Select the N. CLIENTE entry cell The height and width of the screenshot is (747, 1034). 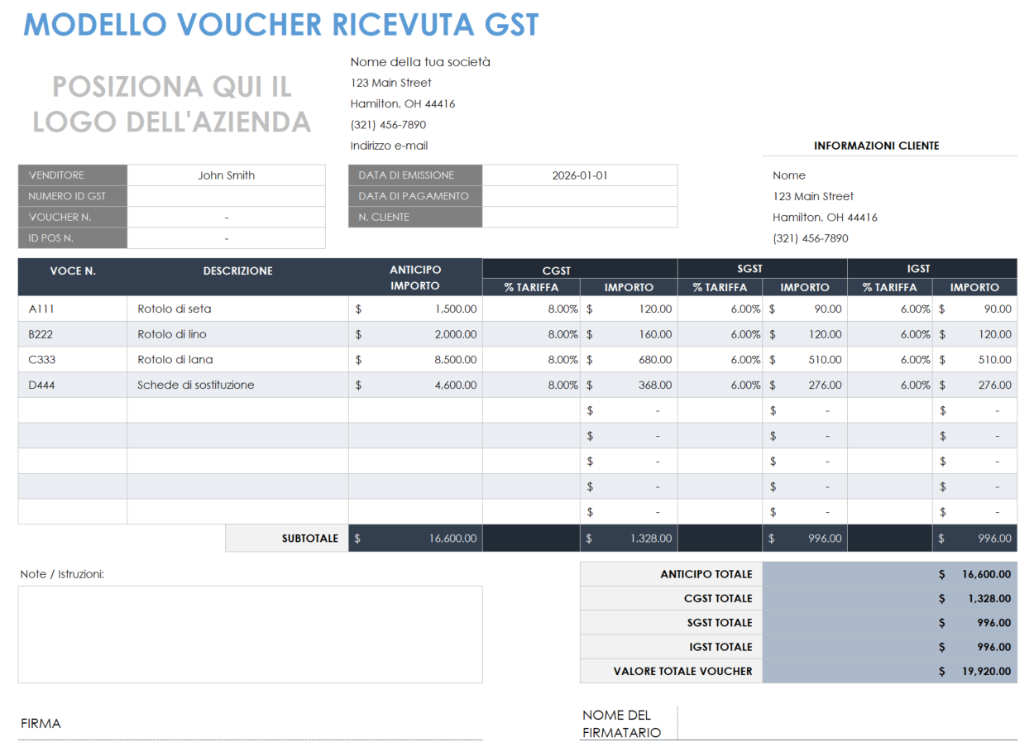pyautogui.click(x=579, y=217)
